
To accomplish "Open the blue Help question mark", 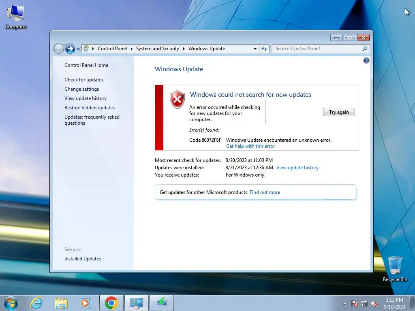I will [x=366, y=60].
